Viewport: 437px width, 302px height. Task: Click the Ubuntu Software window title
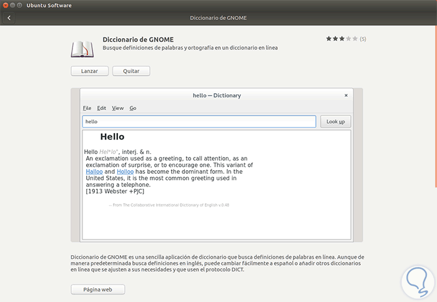[49, 5]
